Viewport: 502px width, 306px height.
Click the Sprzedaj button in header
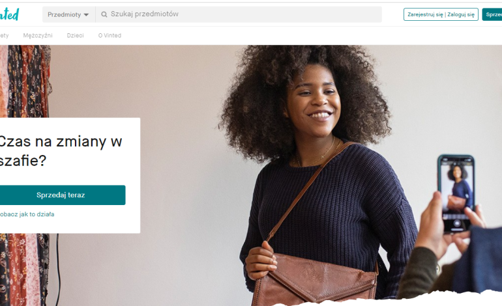(x=492, y=14)
